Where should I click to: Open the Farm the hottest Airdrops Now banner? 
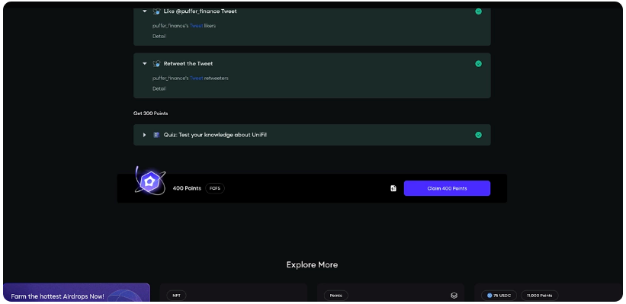click(x=76, y=293)
